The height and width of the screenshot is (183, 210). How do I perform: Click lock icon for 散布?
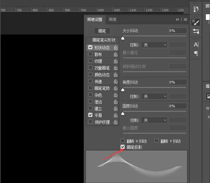(116, 54)
